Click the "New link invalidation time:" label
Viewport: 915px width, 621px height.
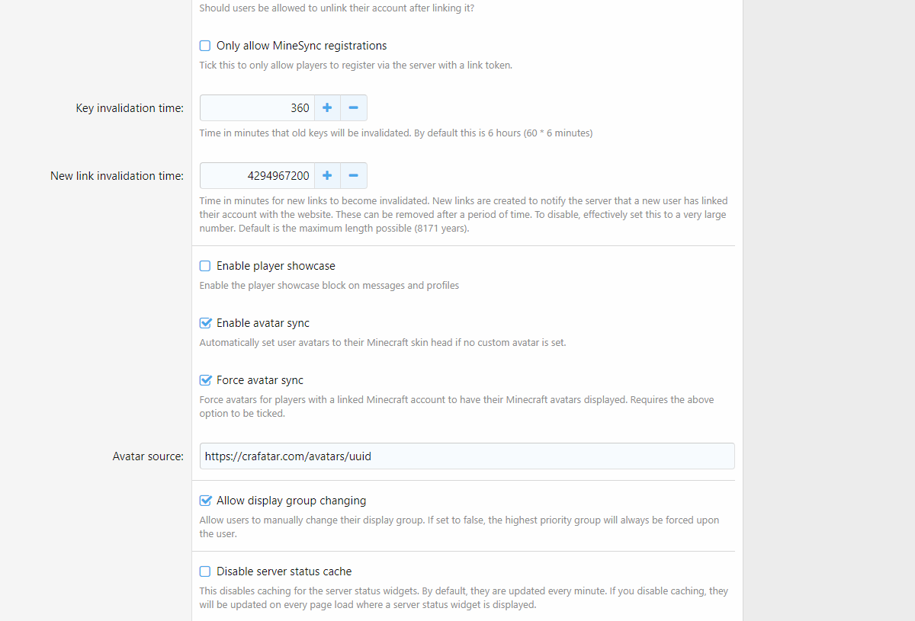tap(117, 176)
